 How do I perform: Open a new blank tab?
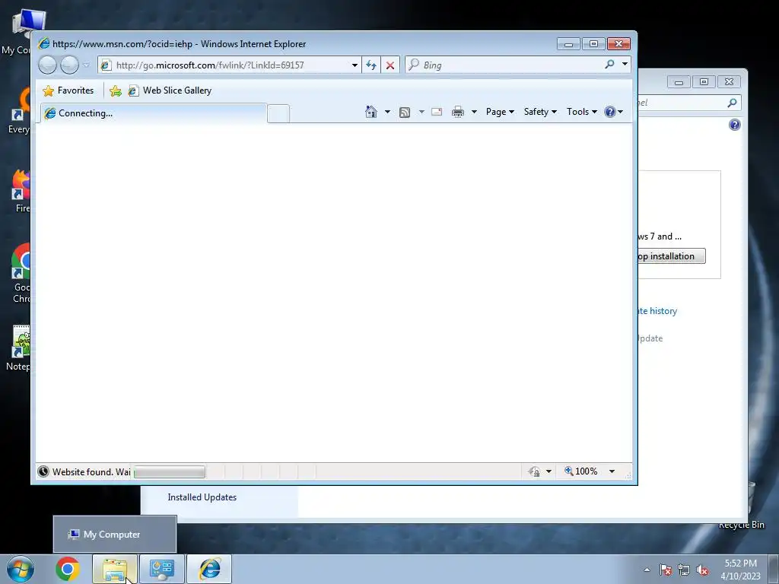278,114
